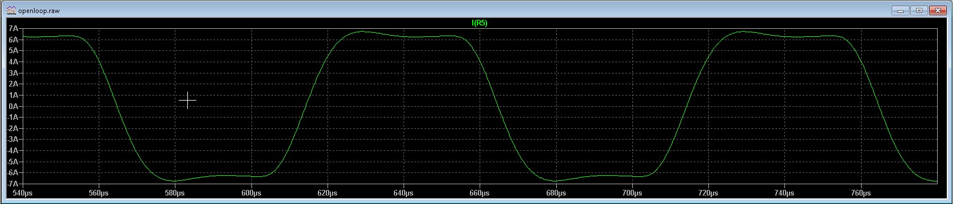Close the openloop.raw window
This screenshot has height=204, width=953.
click(938, 10)
